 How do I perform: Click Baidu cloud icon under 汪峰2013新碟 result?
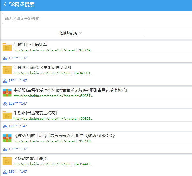click(5, 81)
